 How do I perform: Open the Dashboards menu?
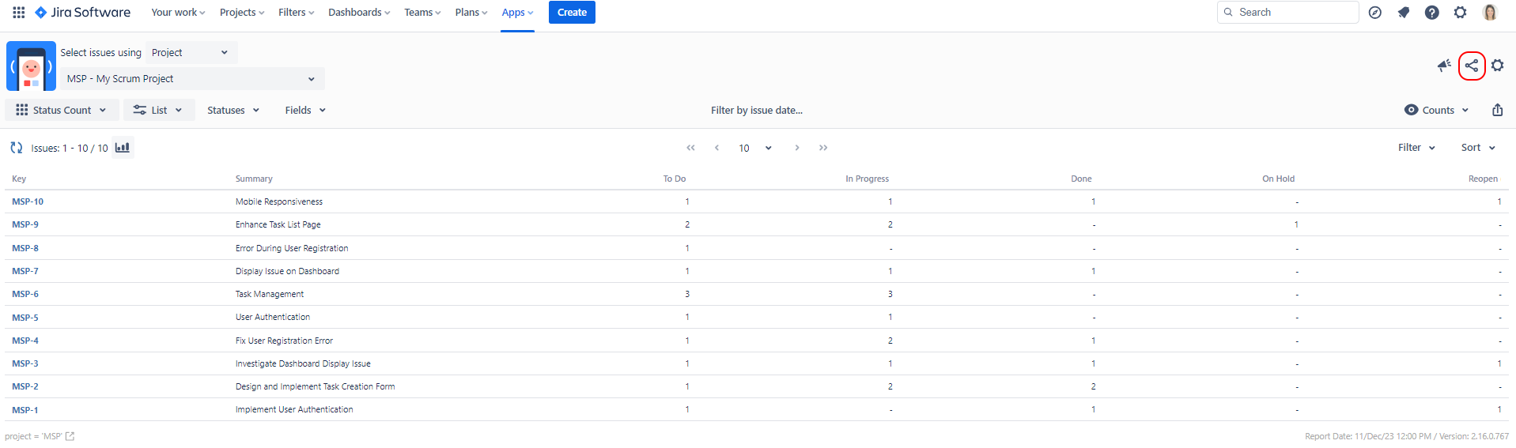[x=359, y=13]
